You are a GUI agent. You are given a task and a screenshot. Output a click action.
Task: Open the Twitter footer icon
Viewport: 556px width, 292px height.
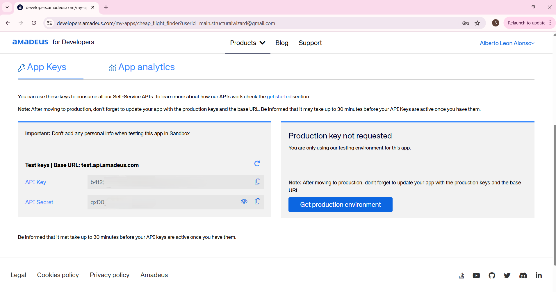click(507, 275)
